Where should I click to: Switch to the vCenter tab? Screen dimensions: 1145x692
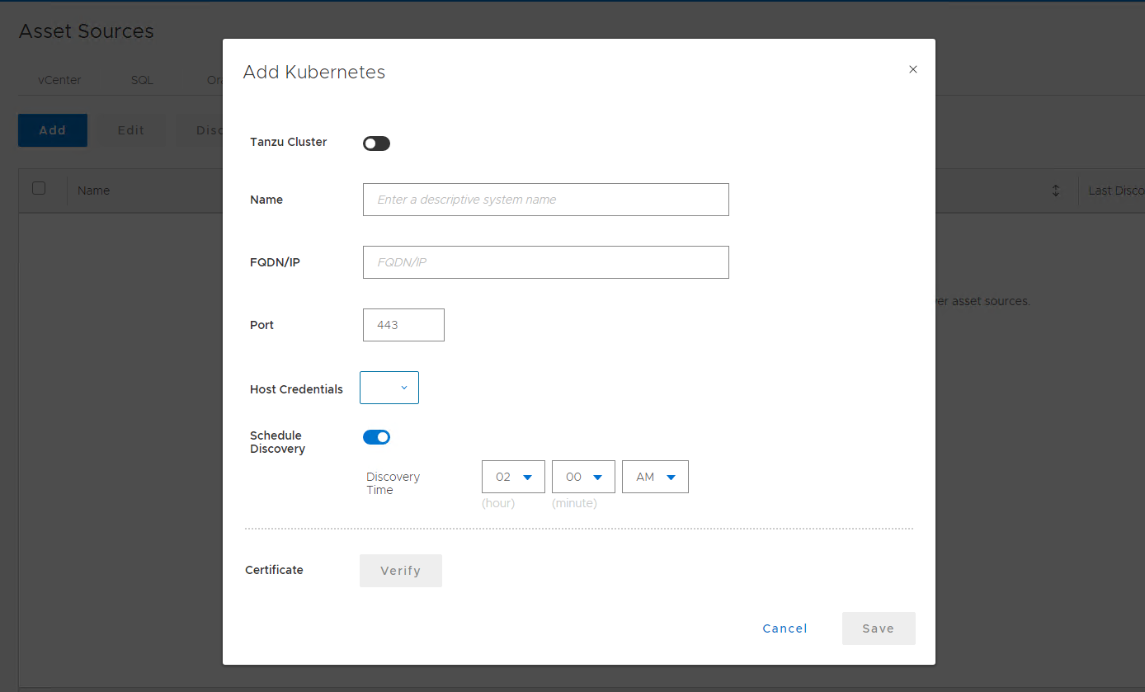pyautogui.click(x=59, y=81)
